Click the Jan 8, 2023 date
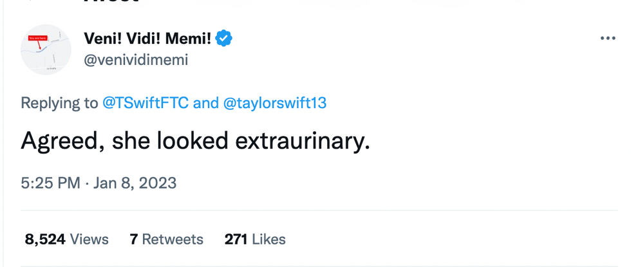Screen dimensions: 631x267 pyautogui.click(x=134, y=183)
